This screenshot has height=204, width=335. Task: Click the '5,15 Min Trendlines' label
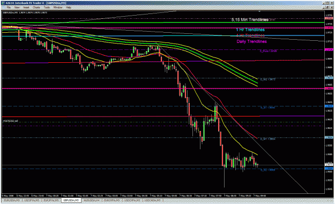coord(250,20)
